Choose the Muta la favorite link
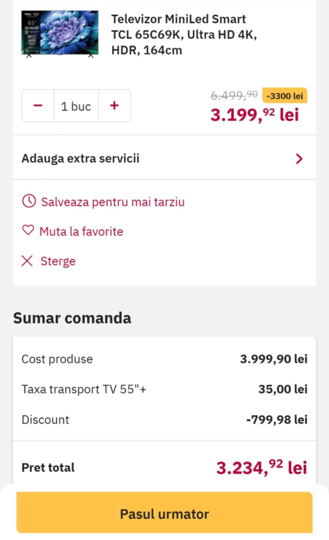The image size is (329, 540). (81, 231)
